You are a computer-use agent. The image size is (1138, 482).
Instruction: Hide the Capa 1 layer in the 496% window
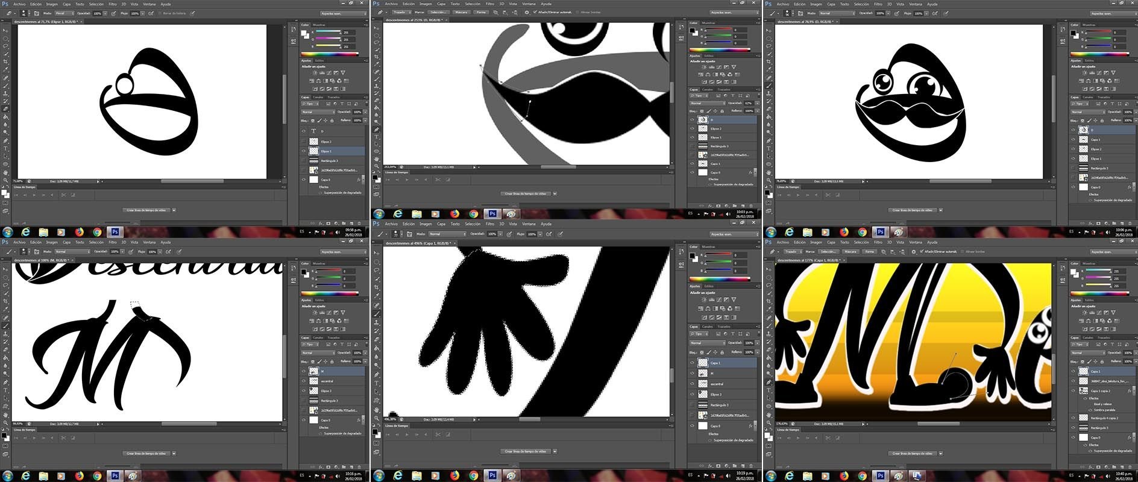693,363
